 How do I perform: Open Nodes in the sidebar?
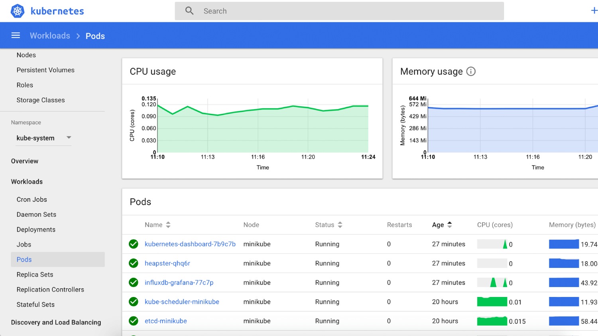pyautogui.click(x=26, y=55)
